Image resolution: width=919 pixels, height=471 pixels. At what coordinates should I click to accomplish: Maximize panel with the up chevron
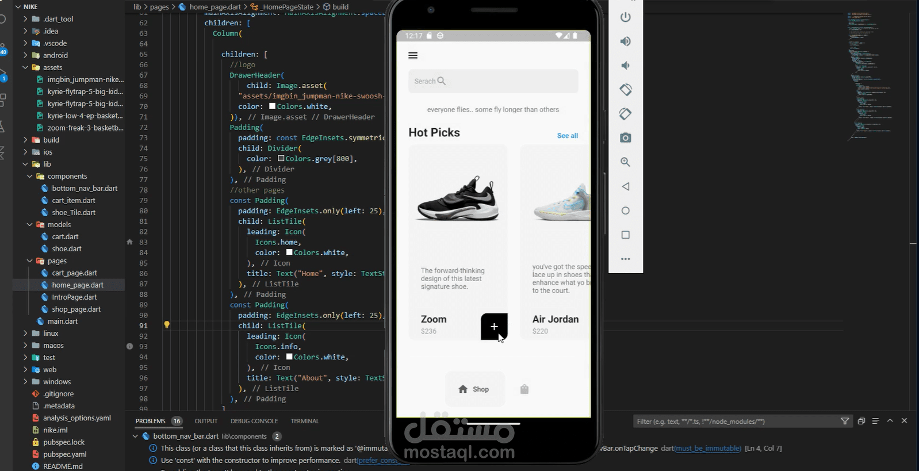[x=890, y=420]
